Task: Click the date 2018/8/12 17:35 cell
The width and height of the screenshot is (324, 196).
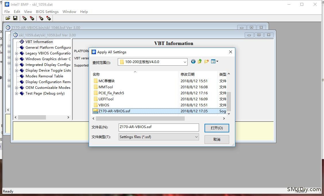Action: pyautogui.click(x=194, y=111)
